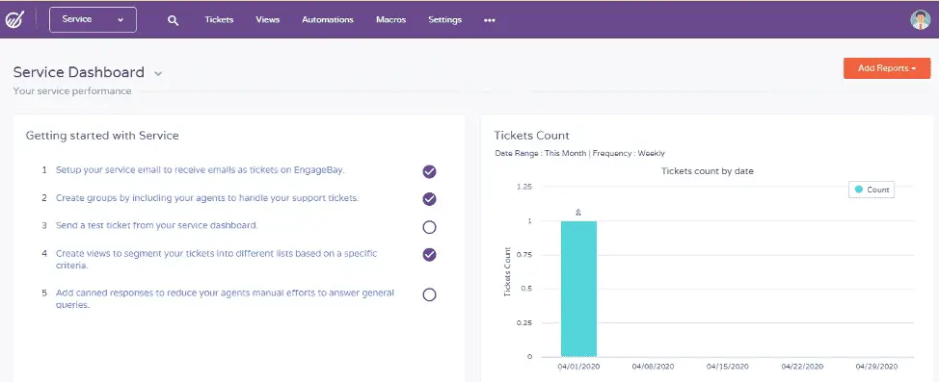Follow the Create views to segment tickets link

[217, 259]
